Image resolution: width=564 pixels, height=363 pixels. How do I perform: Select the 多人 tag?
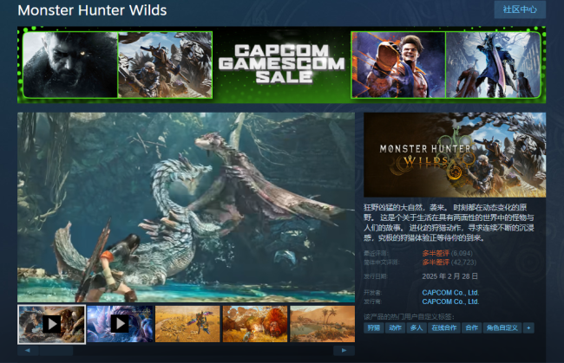[417, 328]
